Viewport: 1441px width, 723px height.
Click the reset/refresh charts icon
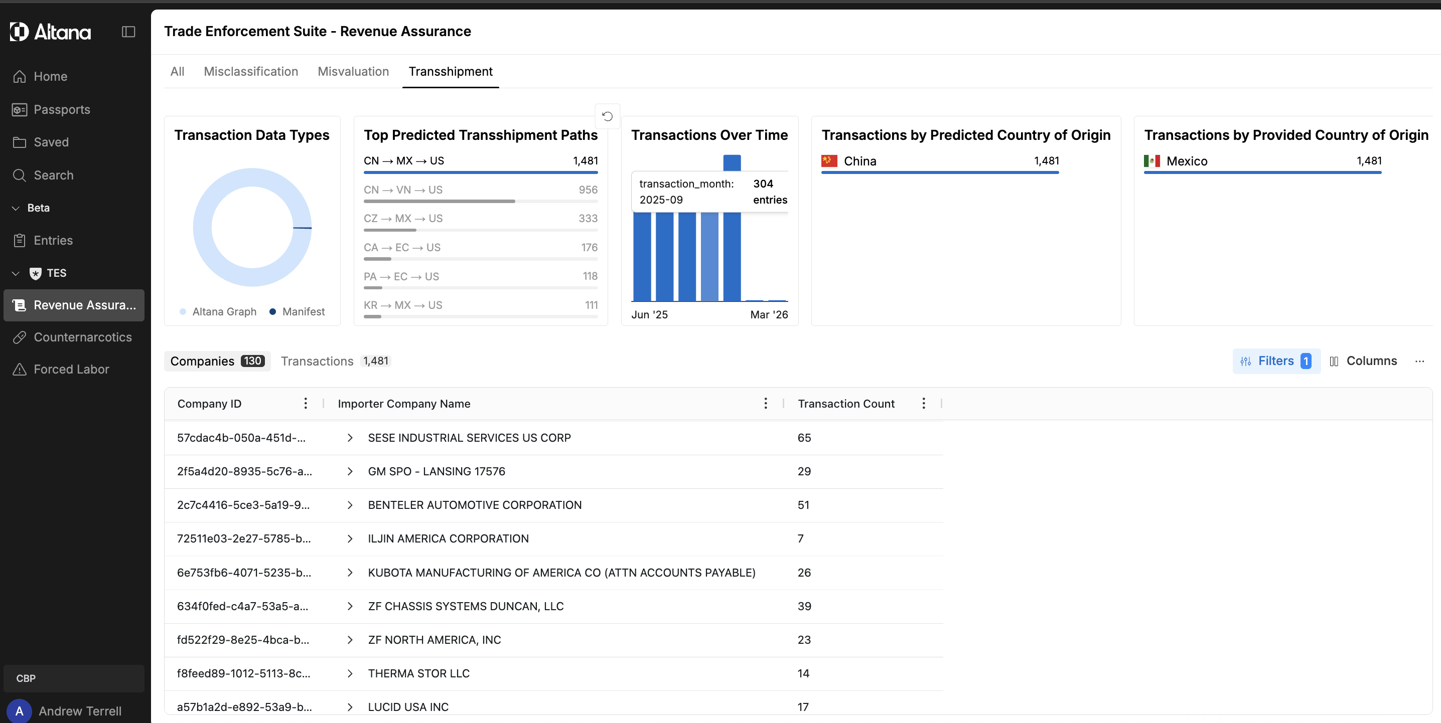(608, 116)
